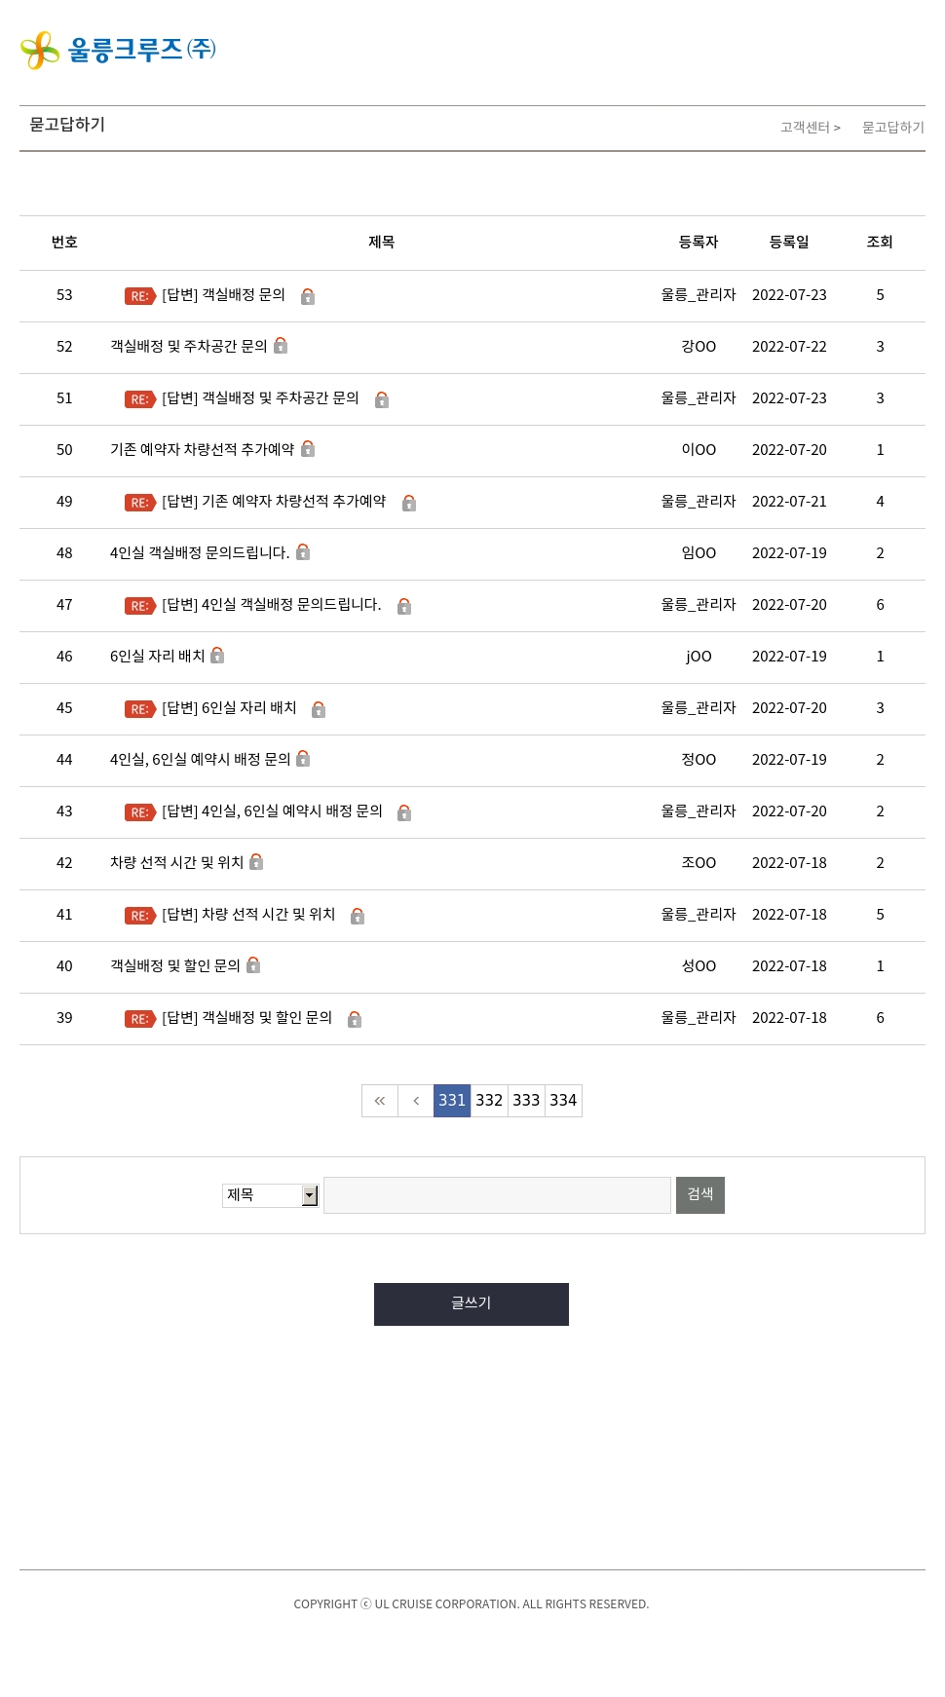This screenshot has width=945, height=1697.
Task: Click lock icon on post 46
Action: tap(217, 656)
